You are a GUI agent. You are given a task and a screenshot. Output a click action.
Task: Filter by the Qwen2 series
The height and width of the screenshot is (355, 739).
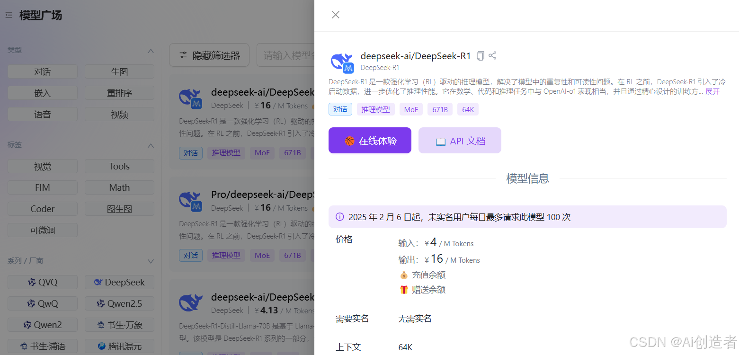pyautogui.click(x=43, y=325)
